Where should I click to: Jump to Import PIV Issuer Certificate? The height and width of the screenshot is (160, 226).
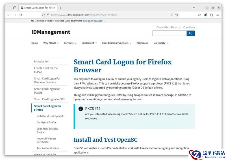click(46, 140)
